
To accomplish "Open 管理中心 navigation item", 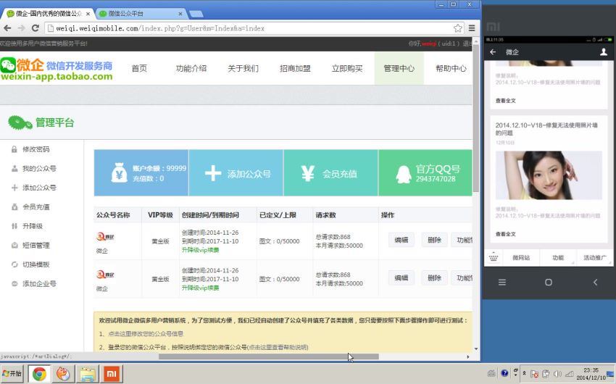I will (x=399, y=68).
